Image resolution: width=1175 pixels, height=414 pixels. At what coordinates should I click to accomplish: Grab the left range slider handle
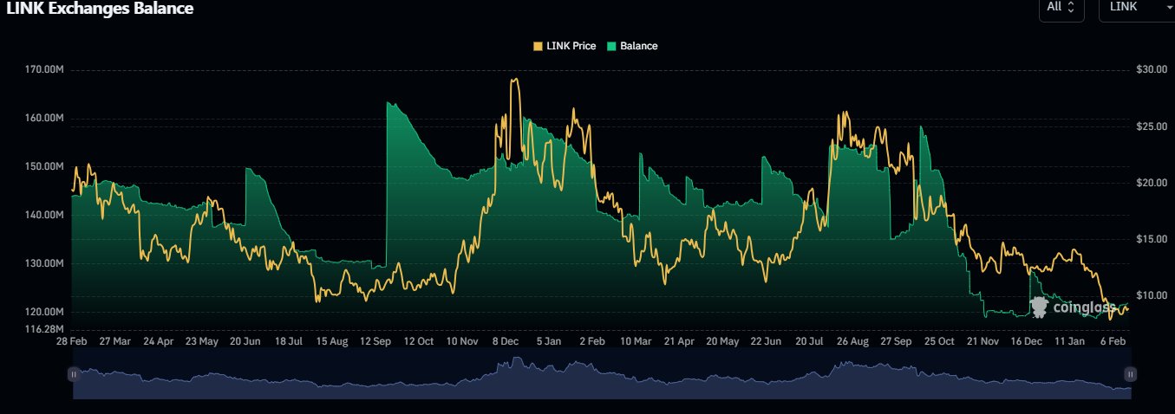coord(74,373)
